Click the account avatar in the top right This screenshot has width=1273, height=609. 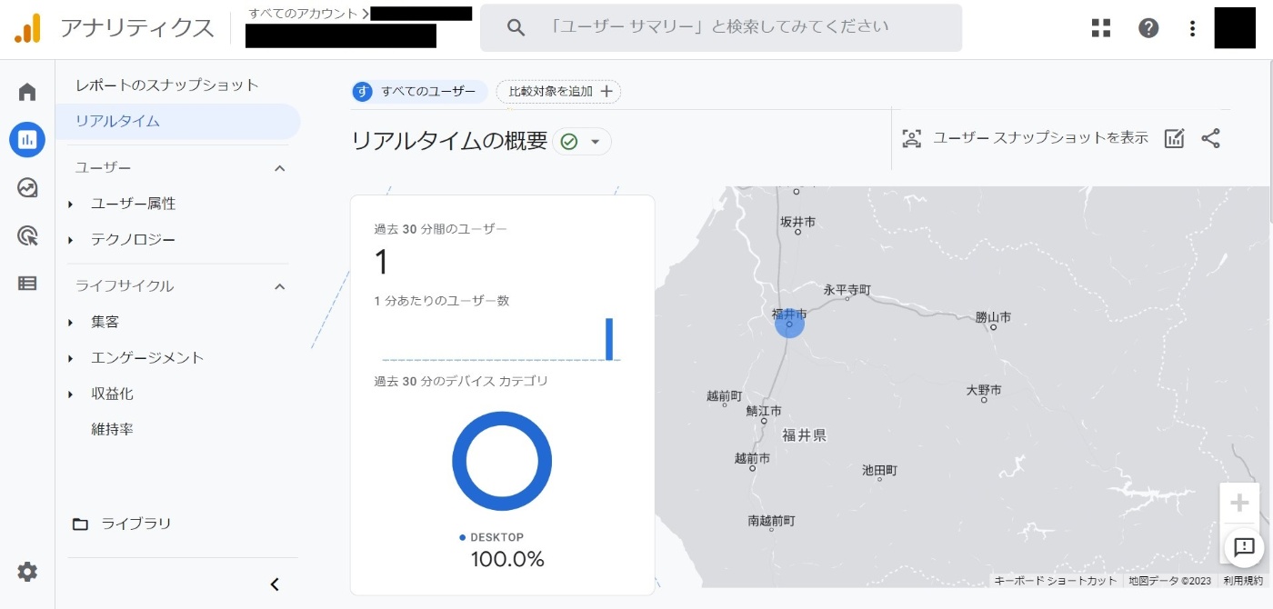point(1235,27)
